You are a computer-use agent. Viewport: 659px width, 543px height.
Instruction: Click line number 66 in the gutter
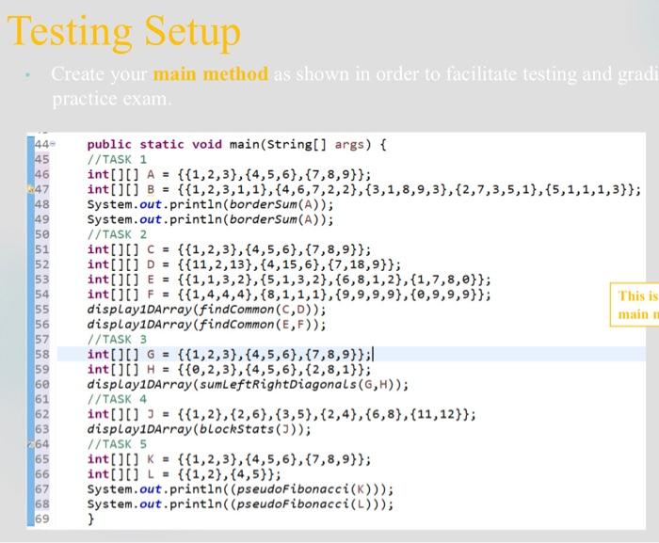(x=42, y=474)
